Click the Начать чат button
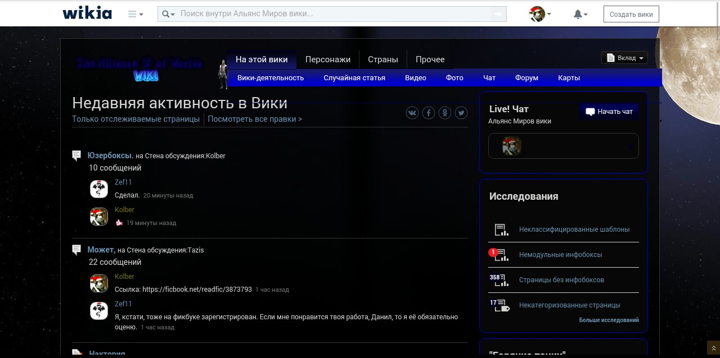 (x=609, y=112)
